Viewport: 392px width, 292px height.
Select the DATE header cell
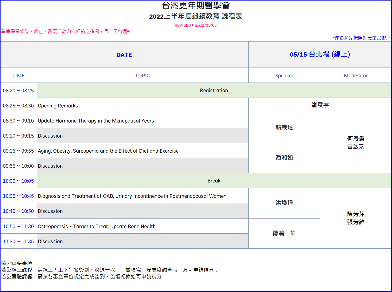124,55
